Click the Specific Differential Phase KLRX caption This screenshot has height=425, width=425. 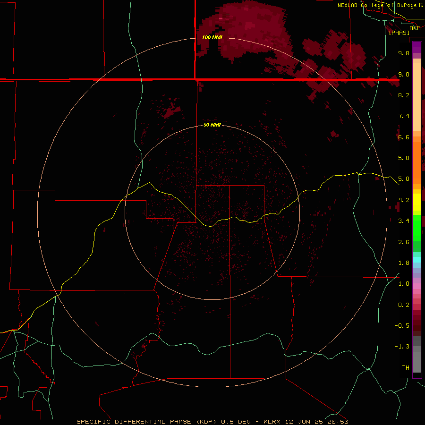pos(212,422)
